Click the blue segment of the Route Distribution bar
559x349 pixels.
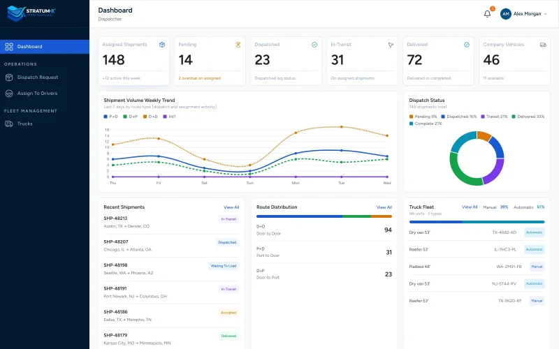click(x=300, y=216)
